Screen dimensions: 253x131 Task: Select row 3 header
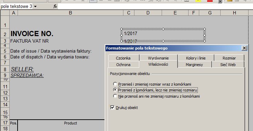click(x=5, y=41)
